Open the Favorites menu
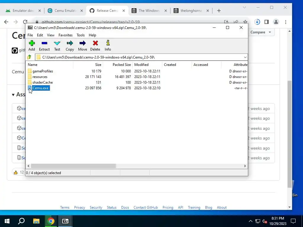Image resolution: width=303 pixels, height=227 pixels. click(65, 35)
